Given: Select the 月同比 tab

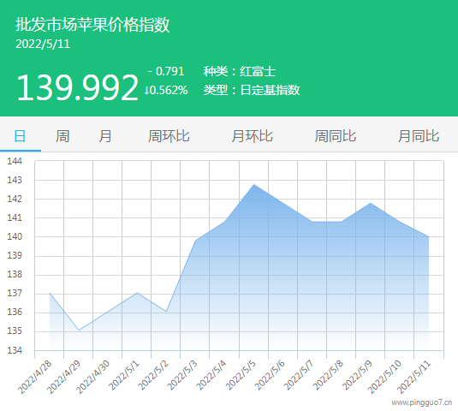Looking at the screenshot, I should tap(419, 136).
